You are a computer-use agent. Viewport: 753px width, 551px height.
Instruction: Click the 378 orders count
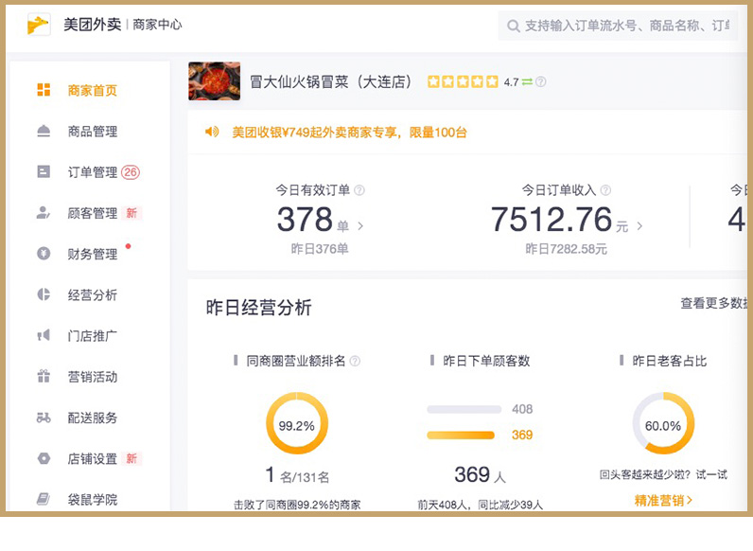click(305, 220)
